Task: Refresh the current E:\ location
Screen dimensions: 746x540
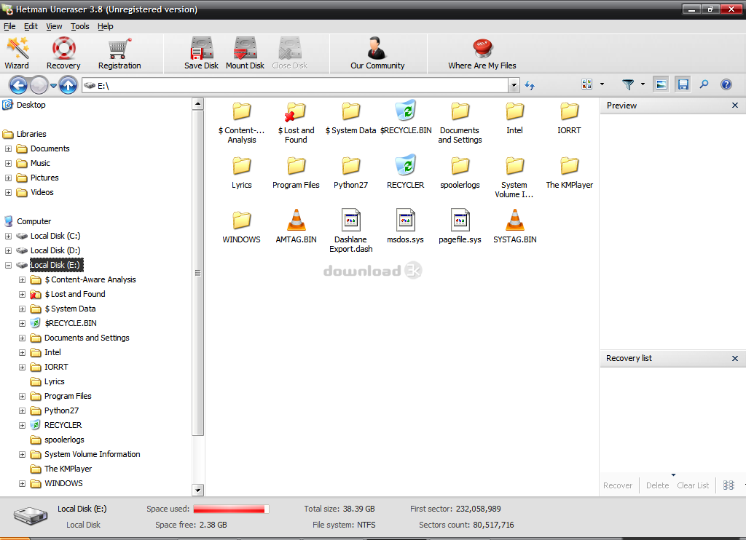Action: (x=530, y=86)
